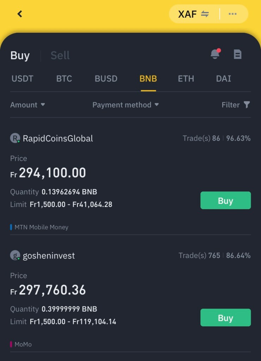The image size is (261, 361).
Task: Open RapidCoinsGlobal merchant profile name
Action: click(58, 139)
